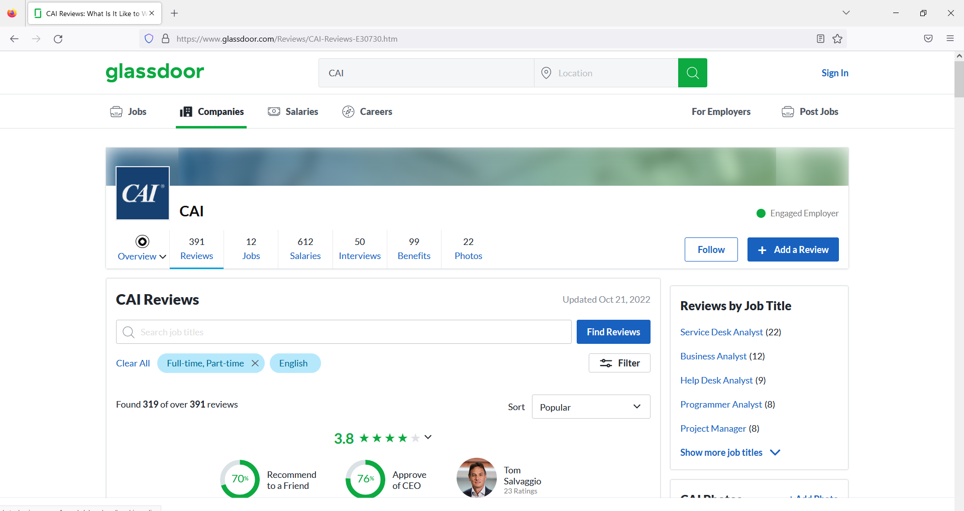Open Project Manager reviews
Screen dimensions: 964x511
pos(713,428)
